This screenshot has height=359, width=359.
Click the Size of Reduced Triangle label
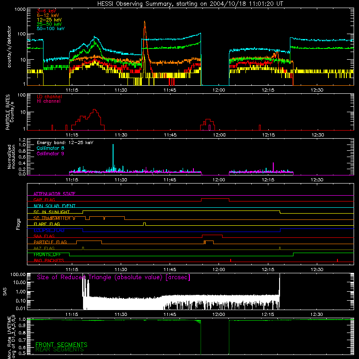point(114,277)
